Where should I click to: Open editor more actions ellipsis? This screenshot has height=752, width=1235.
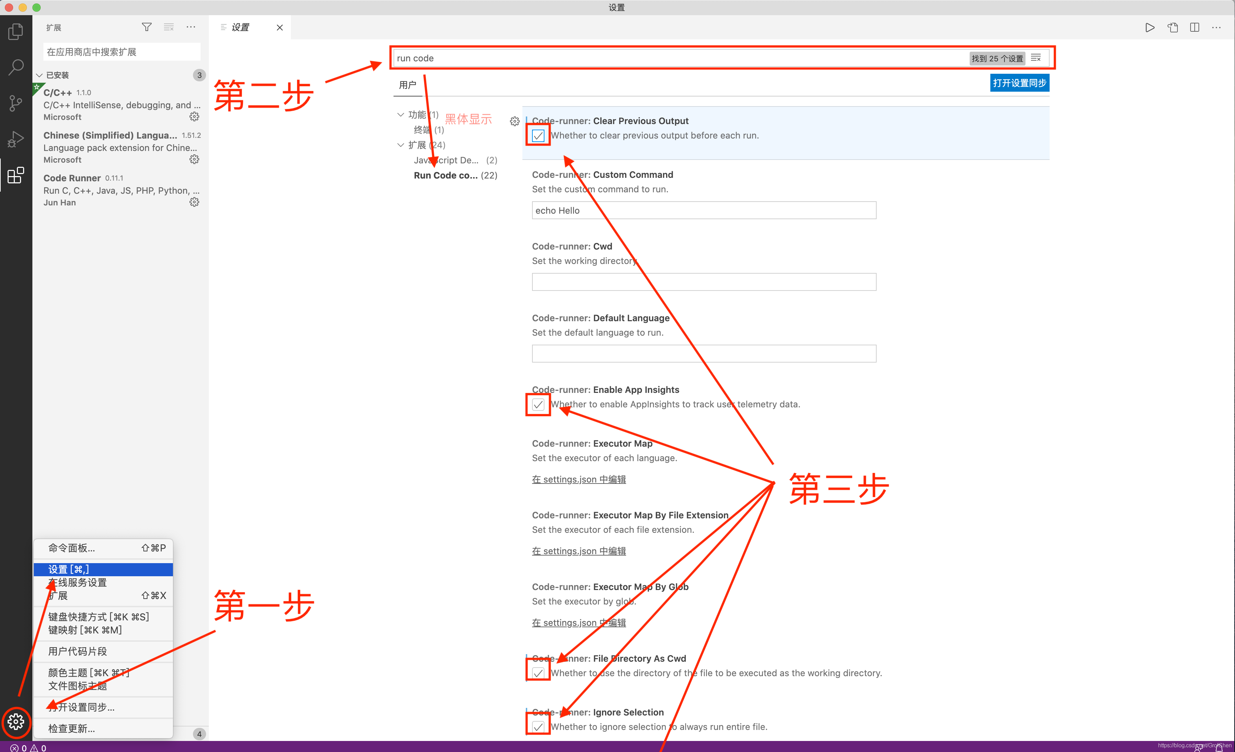point(1216,28)
